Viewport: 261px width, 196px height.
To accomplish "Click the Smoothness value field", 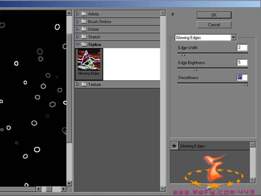I will coord(242,77).
